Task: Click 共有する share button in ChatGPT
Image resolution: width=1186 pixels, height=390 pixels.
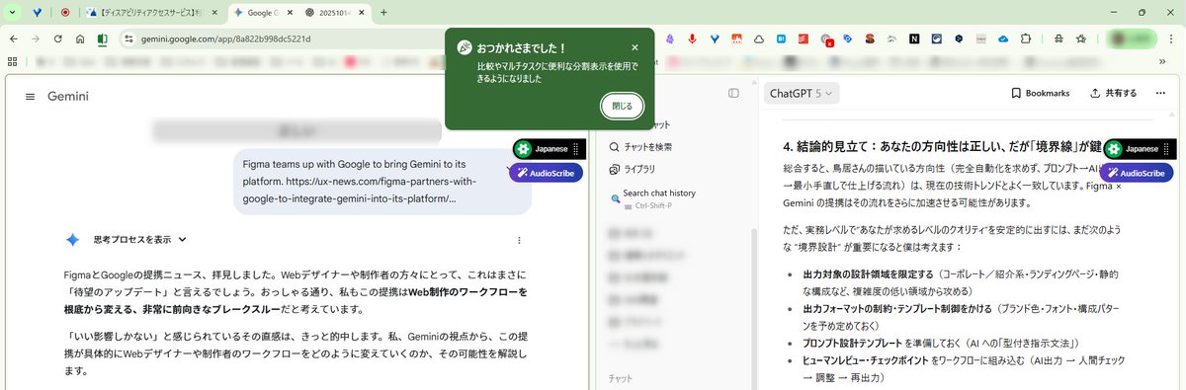Action: click(1113, 93)
